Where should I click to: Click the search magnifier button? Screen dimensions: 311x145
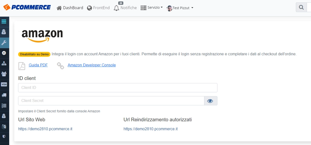(x=301, y=8)
